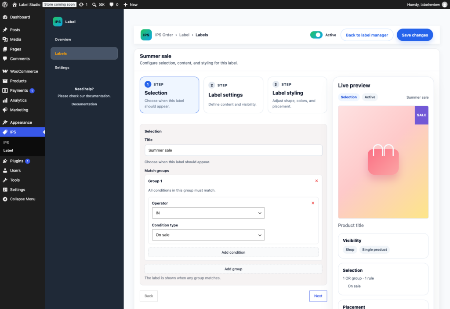This screenshot has height=309, width=450.
Task: Click Active chip in Live preview
Action: tap(370, 97)
